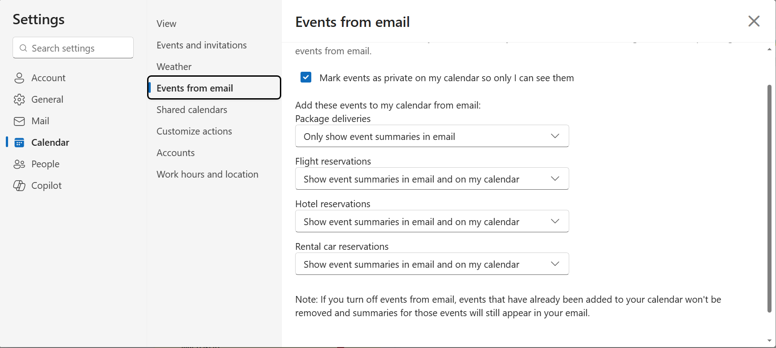Click the People icon in sidebar
The image size is (776, 348).
pyautogui.click(x=19, y=164)
